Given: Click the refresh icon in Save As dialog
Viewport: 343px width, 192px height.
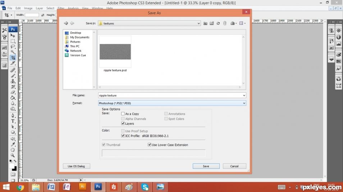Looking at the screenshot, I should tap(218, 23).
